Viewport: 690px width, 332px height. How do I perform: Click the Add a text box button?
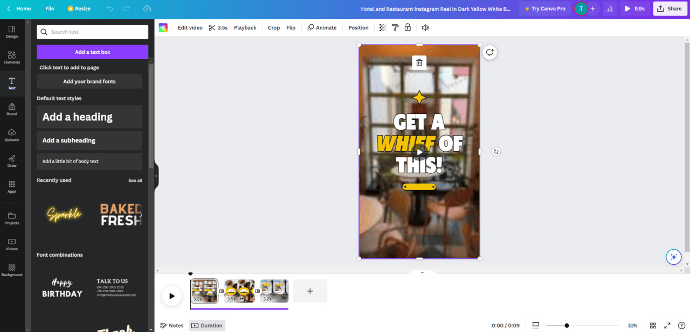[92, 51]
